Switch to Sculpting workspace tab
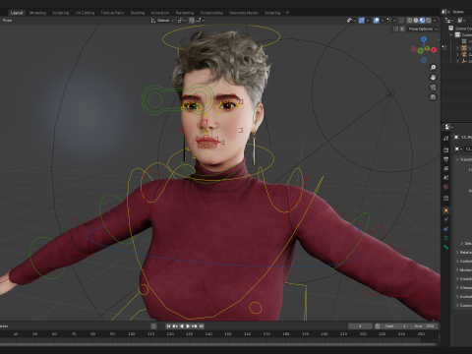This screenshot has width=472, height=354. tap(61, 13)
